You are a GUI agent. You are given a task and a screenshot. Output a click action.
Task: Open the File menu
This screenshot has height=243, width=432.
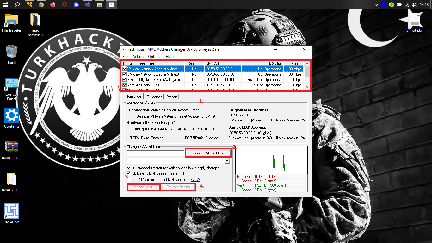click(x=125, y=57)
